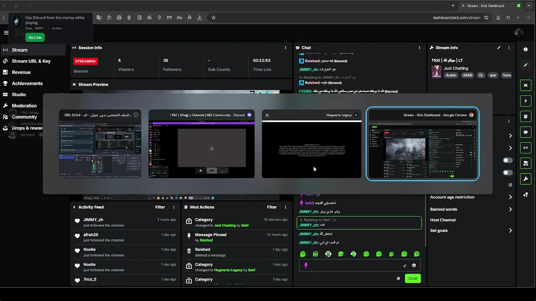Click the bookmark star in address bar
This screenshot has width=536, height=301.
pos(214,18)
